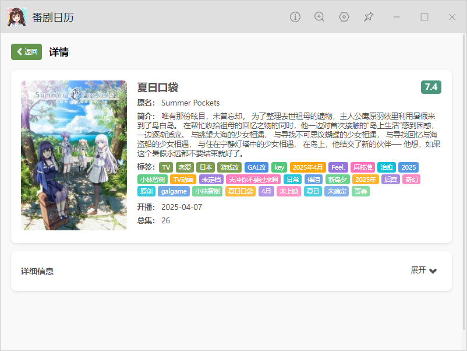Click the anime girl avatar app logo
Screen dimensions: 467x351
pyautogui.click(x=17, y=17)
